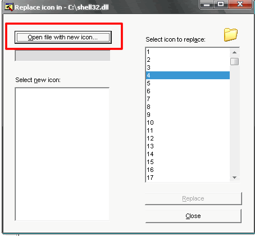This screenshot has width=255, height=236.
Task: Click inside the empty Select new icon list
Action: tap(62, 154)
